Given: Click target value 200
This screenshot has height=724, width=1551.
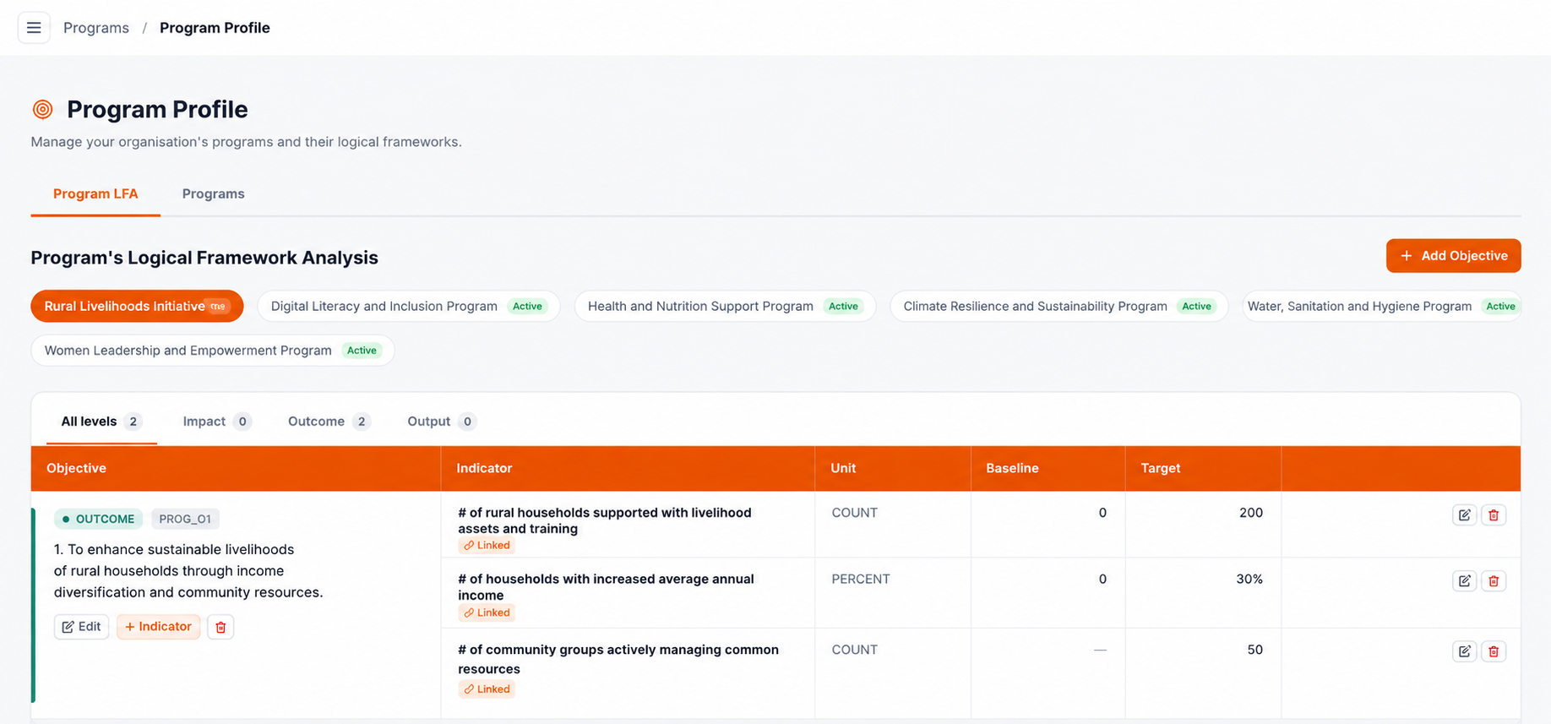Looking at the screenshot, I should pyautogui.click(x=1250, y=513).
